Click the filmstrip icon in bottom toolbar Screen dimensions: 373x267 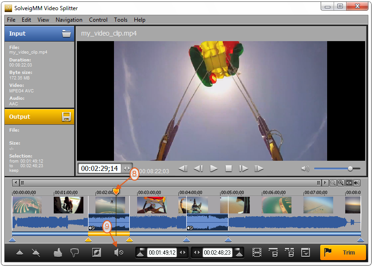[257, 253]
